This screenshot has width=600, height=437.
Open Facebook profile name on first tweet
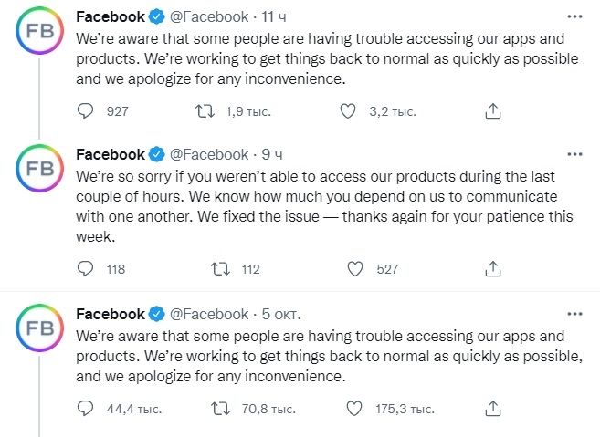(111, 16)
